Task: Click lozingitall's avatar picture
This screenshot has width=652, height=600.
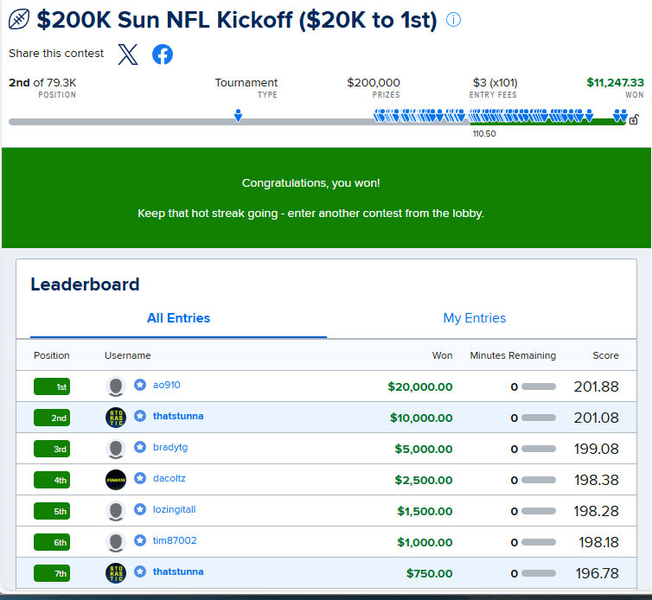Action: pos(116,511)
